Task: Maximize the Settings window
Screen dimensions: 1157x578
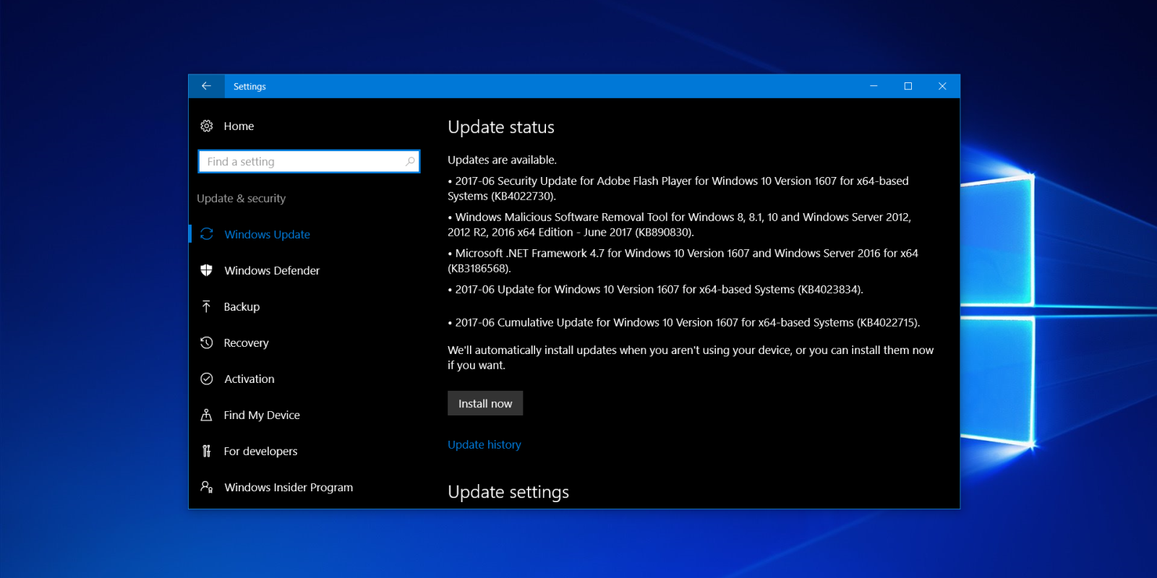Action: coord(908,86)
